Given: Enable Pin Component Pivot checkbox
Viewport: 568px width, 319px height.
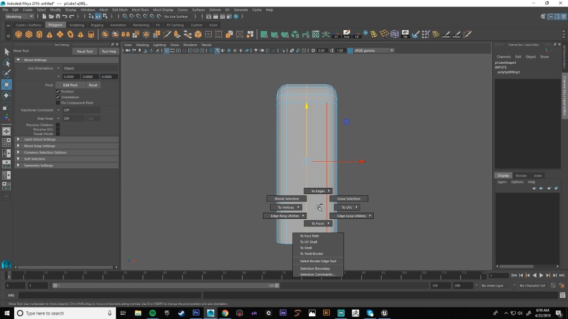Looking at the screenshot, I should [58, 103].
